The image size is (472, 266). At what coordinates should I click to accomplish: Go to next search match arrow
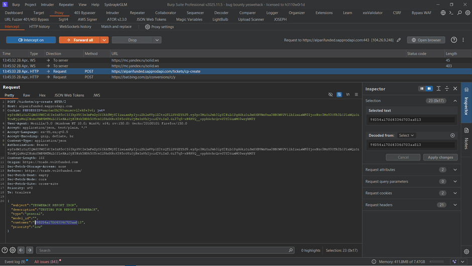(30, 250)
